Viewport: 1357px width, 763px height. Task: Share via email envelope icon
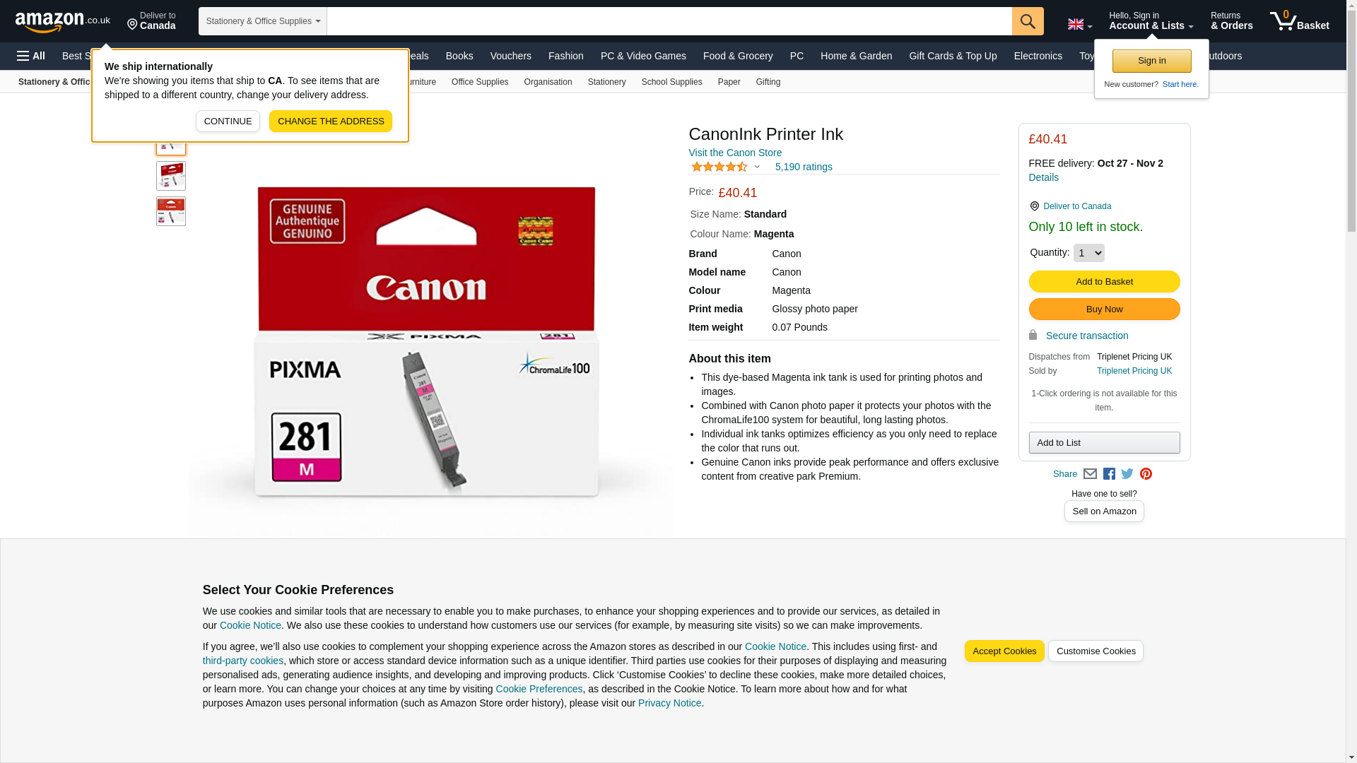(x=1090, y=474)
